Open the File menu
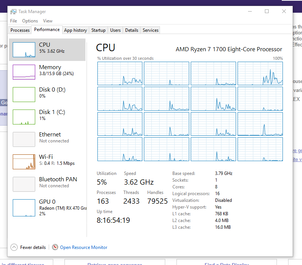302x265 pixels. (x=13, y=21)
